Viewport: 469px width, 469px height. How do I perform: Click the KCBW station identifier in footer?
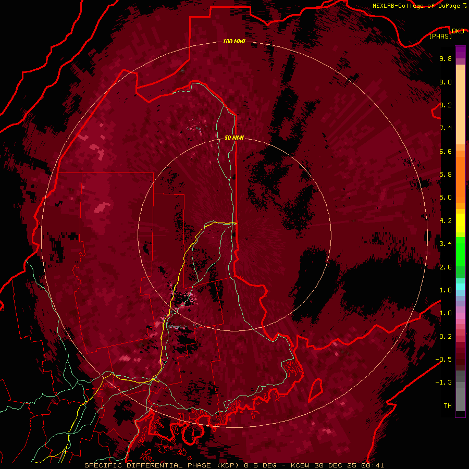pyautogui.click(x=301, y=465)
